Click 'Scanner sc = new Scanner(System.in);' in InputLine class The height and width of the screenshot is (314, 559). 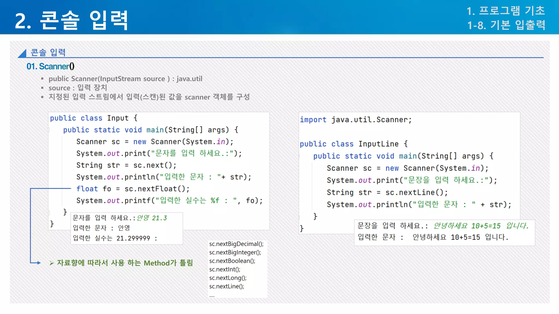[x=408, y=168]
